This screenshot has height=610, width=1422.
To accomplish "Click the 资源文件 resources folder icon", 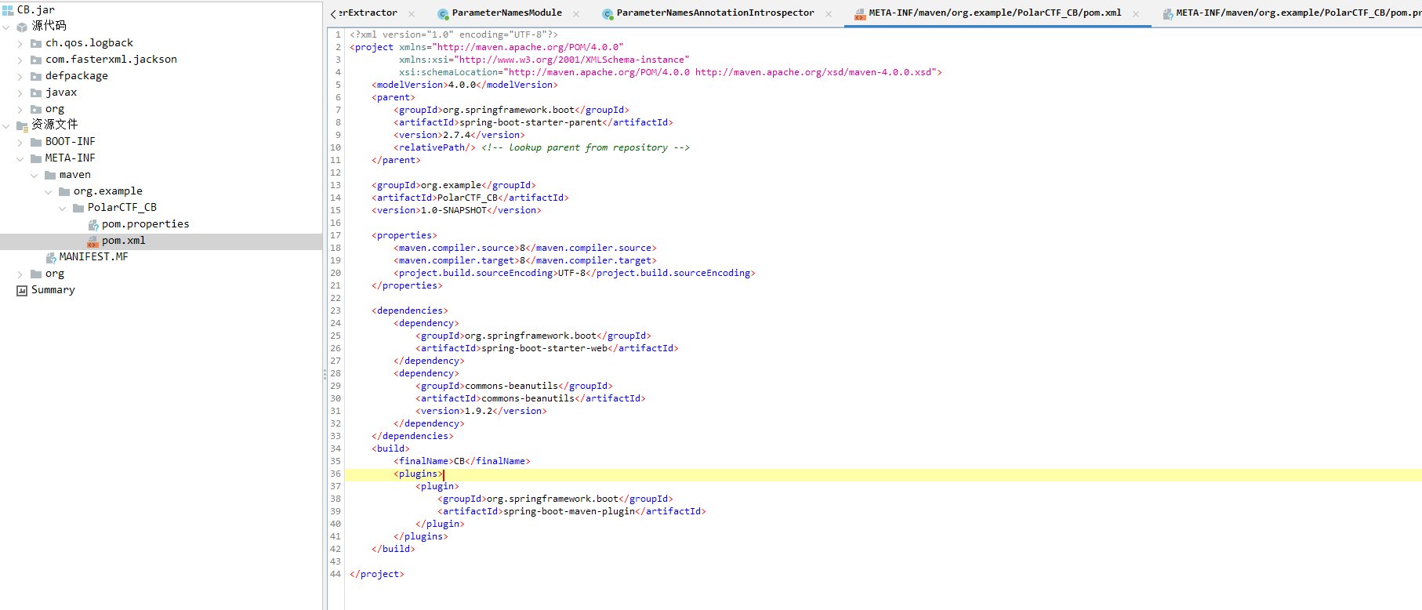I will [x=22, y=125].
